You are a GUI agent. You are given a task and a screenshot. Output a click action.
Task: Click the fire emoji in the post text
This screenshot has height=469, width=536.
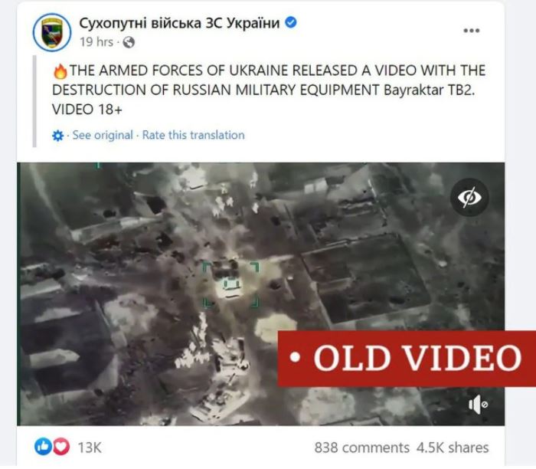click(60, 71)
